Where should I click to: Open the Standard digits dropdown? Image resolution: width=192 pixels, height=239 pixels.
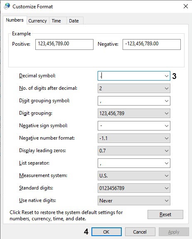coord(134,188)
